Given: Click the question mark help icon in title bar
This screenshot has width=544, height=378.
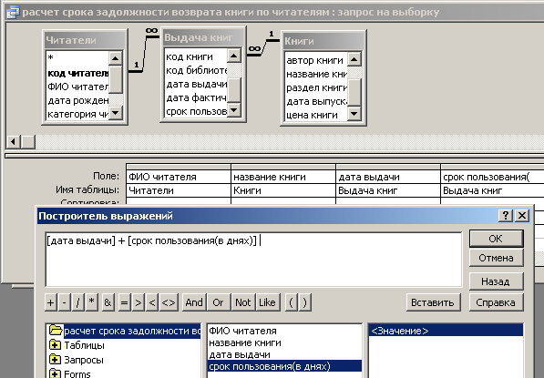Looking at the screenshot, I should coord(506,216).
